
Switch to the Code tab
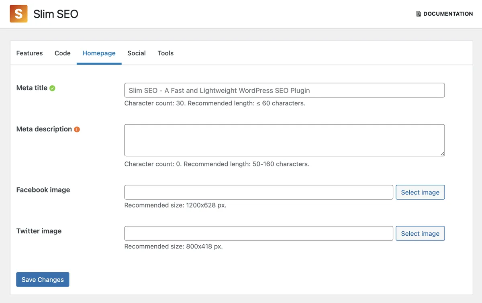pyautogui.click(x=63, y=53)
